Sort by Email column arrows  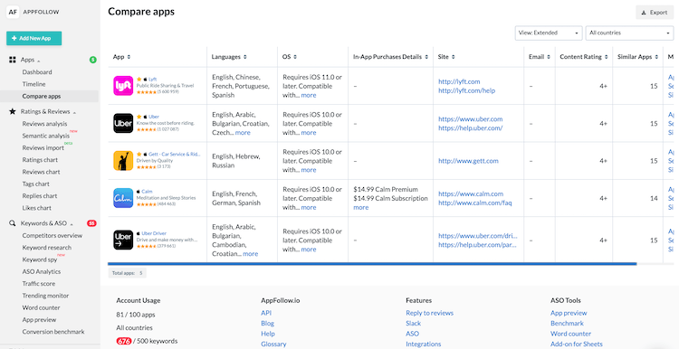[x=549, y=57]
